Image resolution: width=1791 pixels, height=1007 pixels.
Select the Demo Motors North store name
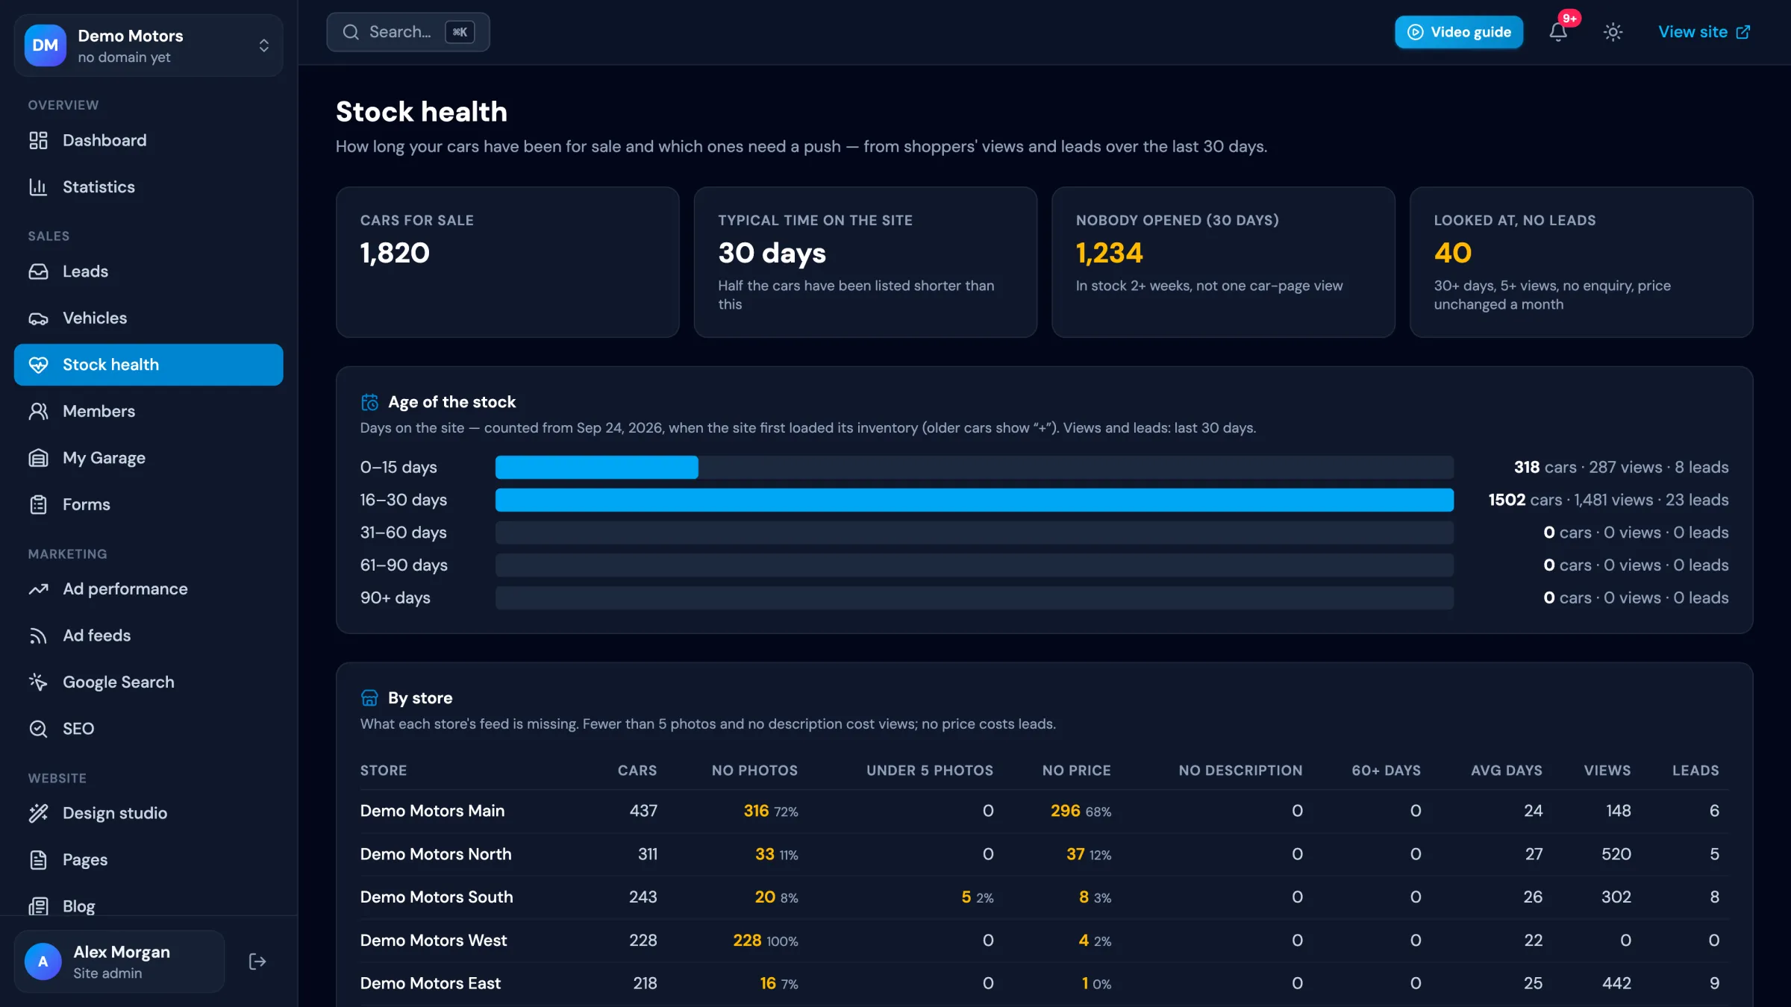pyautogui.click(x=436, y=854)
